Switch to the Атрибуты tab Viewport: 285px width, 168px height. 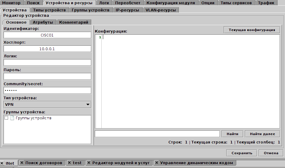point(43,22)
